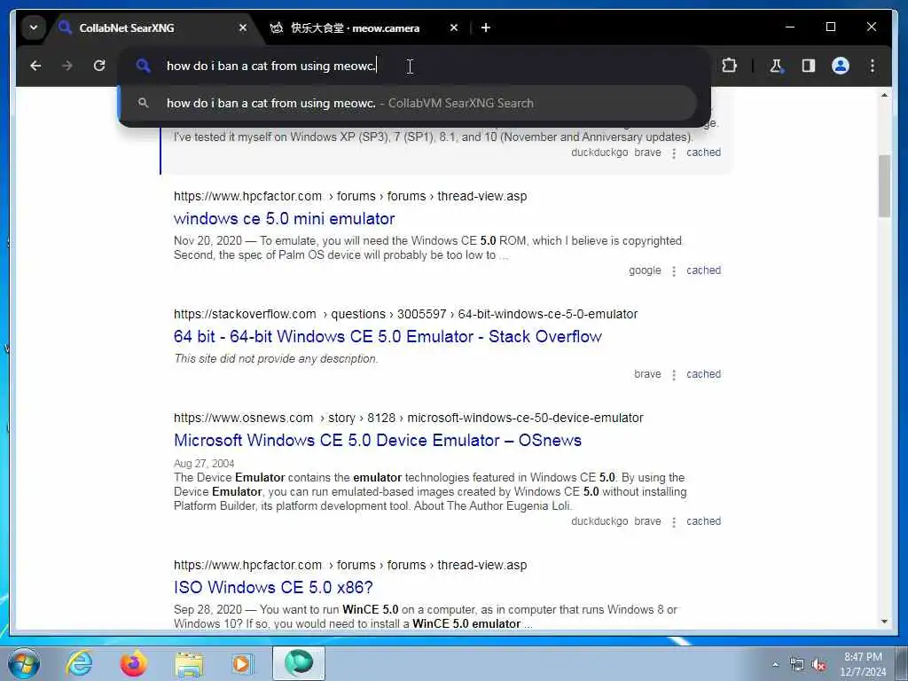908x681 pixels.
Task: Open 'ISO Windows CE 5.0 x86?' result
Action: click(273, 587)
